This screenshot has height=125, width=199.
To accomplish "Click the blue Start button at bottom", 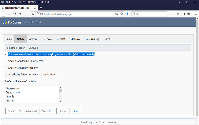I will 76,111.
